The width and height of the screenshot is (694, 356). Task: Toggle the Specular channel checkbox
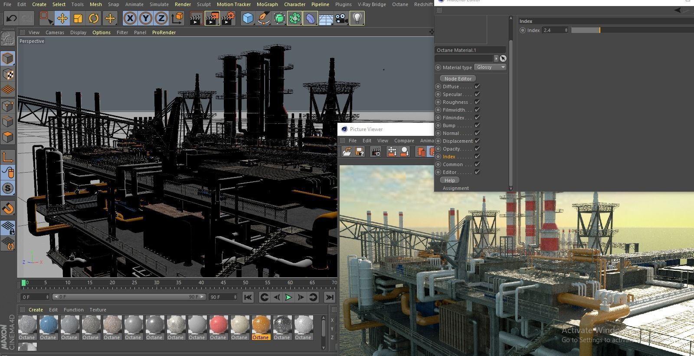[x=477, y=94]
